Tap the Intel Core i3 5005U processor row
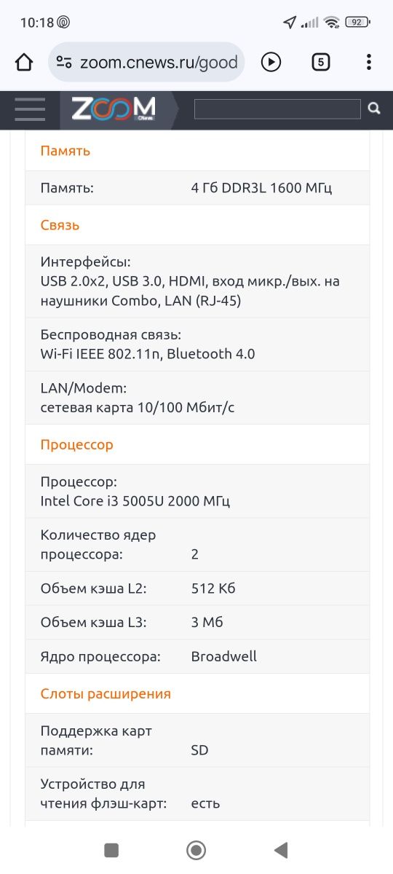This screenshot has width=393, height=874. click(197, 492)
